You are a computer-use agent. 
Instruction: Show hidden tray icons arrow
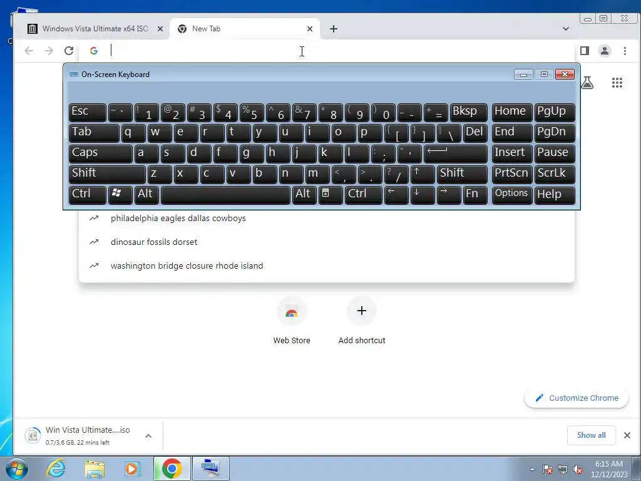point(532,469)
